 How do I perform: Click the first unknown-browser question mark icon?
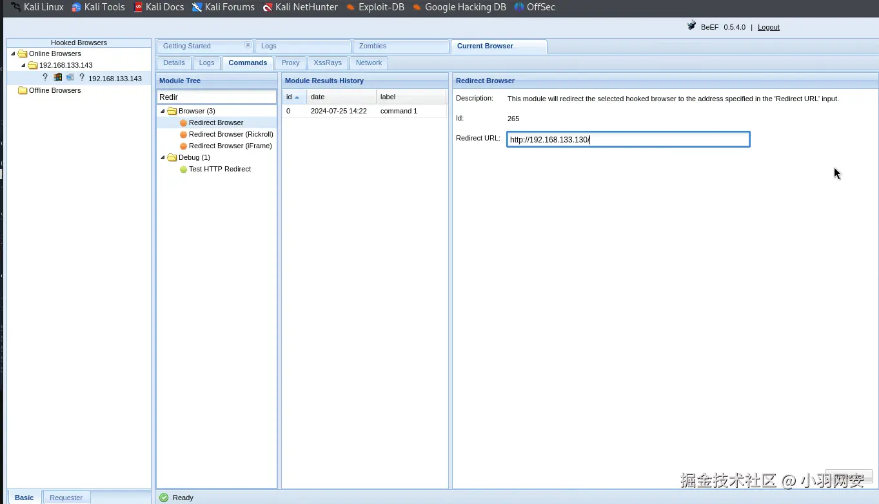click(x=45, y=77)
